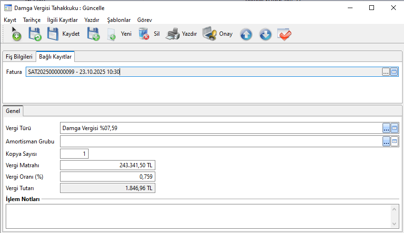Open the Şablonlar menu
This screenshot has height=233, width=404.
click(119, 20)
